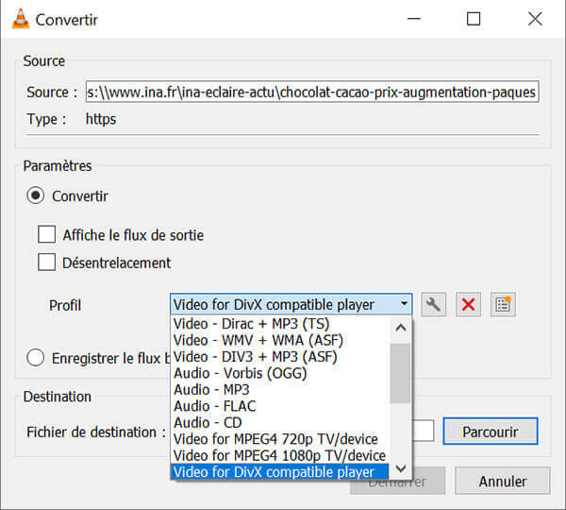Click the https type value text
Screen dimensions: 566x510
click(101, 119)
